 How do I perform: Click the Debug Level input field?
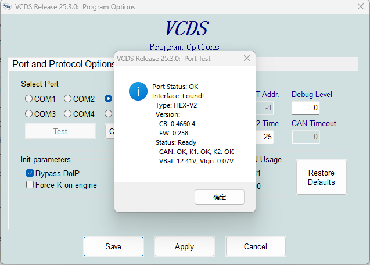click(x=306, y=108)
